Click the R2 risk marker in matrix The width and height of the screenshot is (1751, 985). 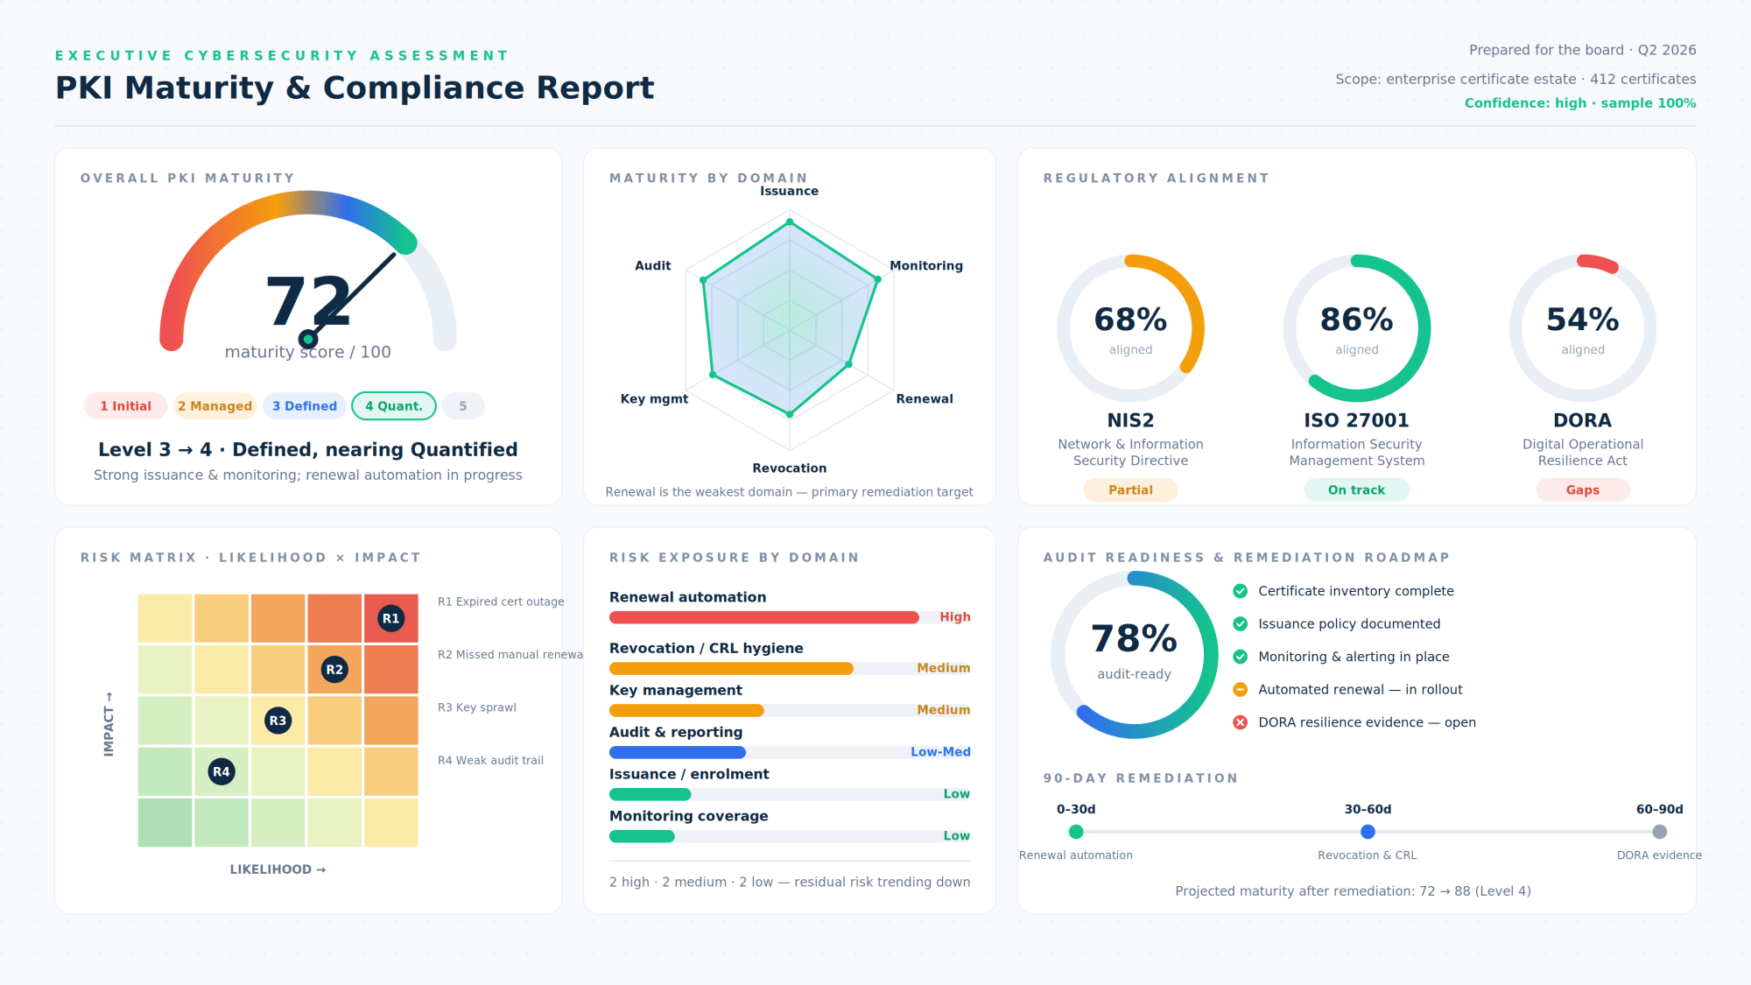[x=334, y=670]
